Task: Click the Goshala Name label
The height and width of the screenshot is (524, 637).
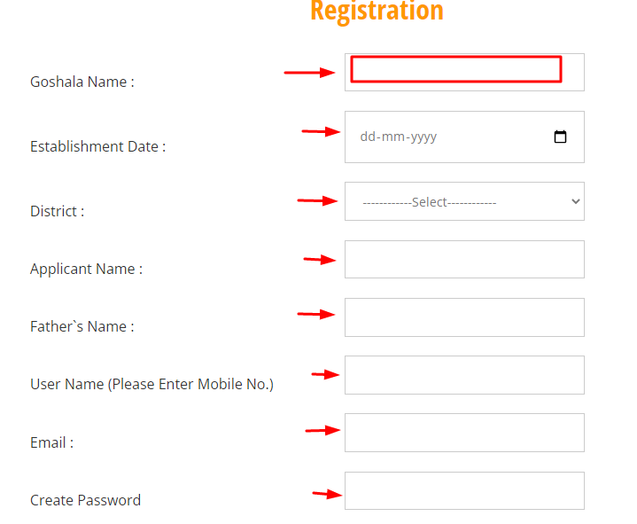Action: click(82, 82)
